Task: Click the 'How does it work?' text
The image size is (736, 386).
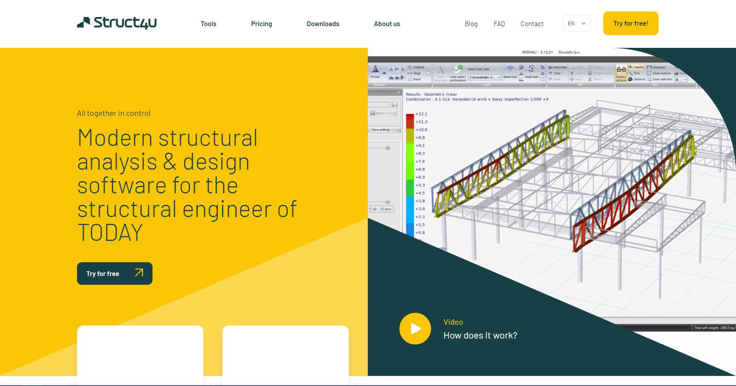Action: 480,335
